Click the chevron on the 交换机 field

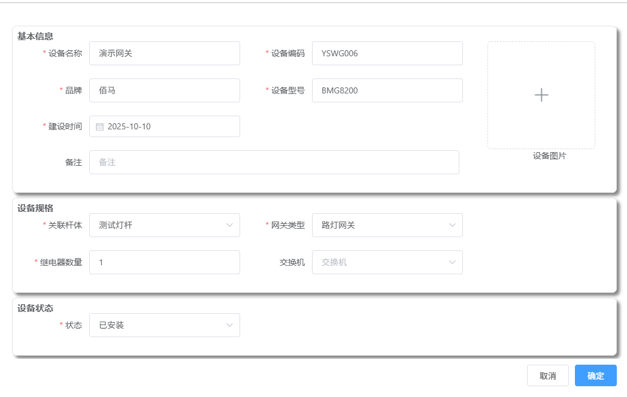tap(452, 262)
